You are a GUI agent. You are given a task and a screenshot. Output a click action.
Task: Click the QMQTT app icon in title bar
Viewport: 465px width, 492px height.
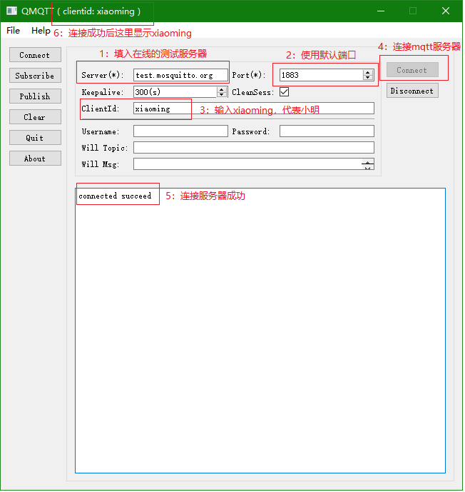point(11,11)
